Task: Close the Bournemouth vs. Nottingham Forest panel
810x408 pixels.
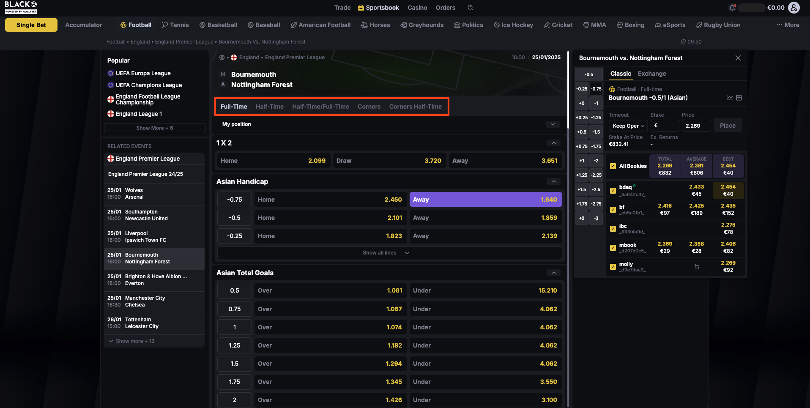Action: 738,58
